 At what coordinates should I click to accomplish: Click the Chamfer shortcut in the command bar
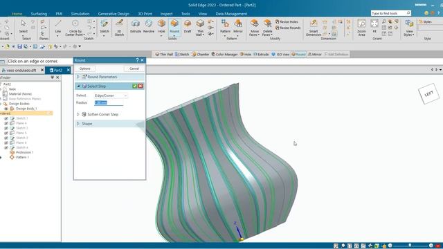200,54
